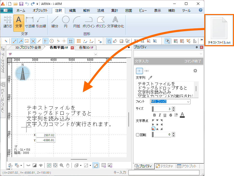Switch to the 3D:プロジェクト全体 view tab
Viewport: 234px width, 176px height.
tap(28, 48)
